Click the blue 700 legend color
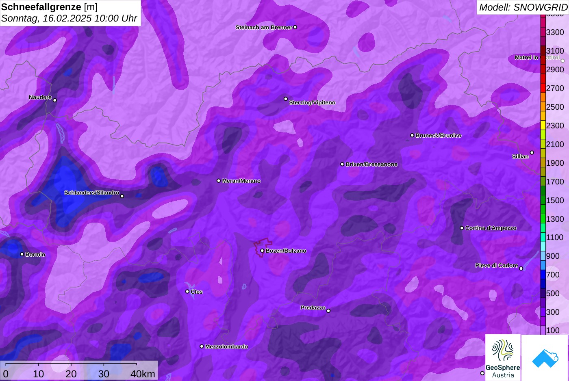This screenshot has height=381, width=569. [x=543, y=275]
